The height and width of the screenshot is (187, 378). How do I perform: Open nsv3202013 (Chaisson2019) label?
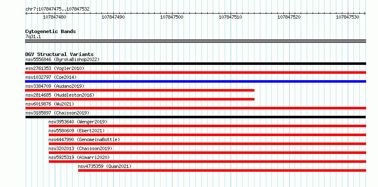click(x=80, y=148)
